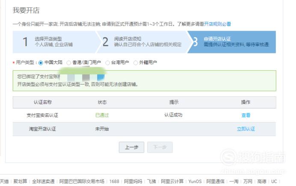
Task: Click the 已通过 status text
Action: [x=102, y=115]
